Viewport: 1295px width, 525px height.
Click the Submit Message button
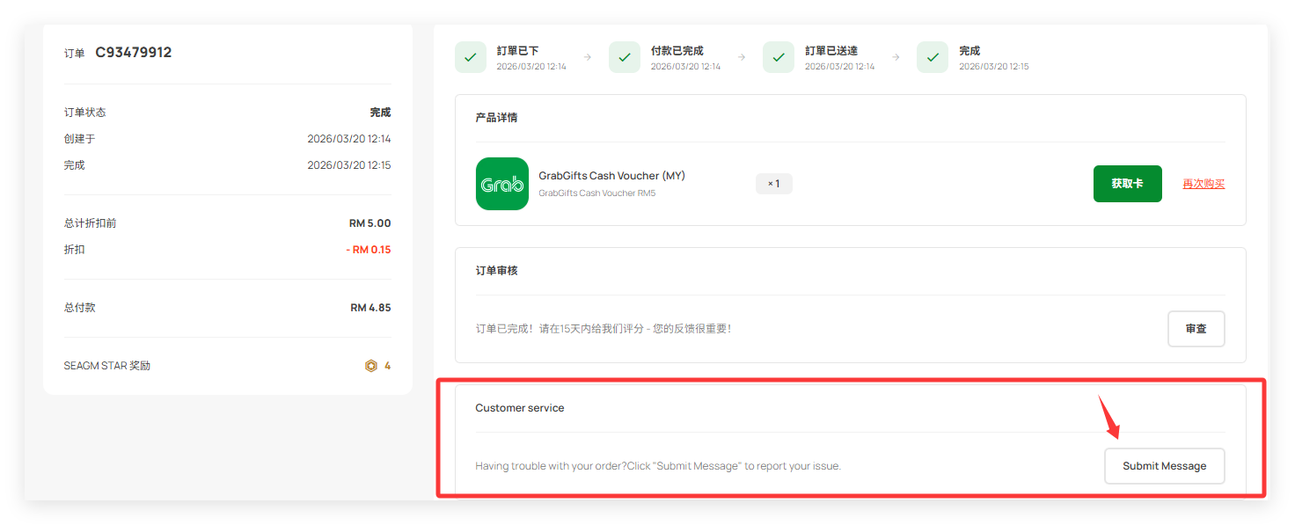pyautogui.click(x=1164, y=466)
